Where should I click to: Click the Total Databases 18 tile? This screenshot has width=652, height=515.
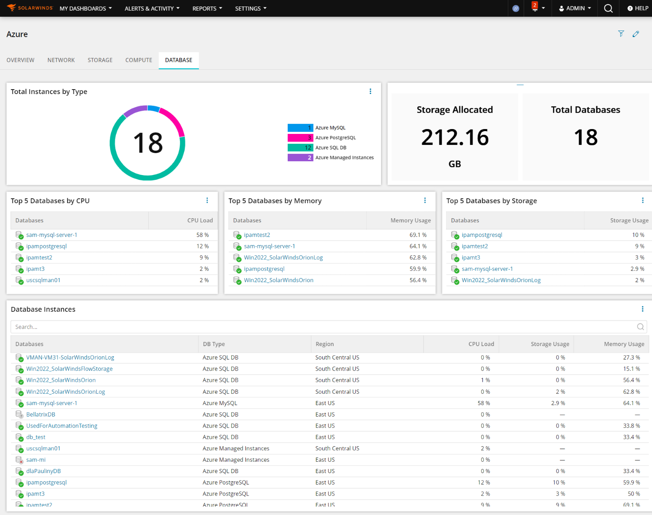click(x=586, y=137)
